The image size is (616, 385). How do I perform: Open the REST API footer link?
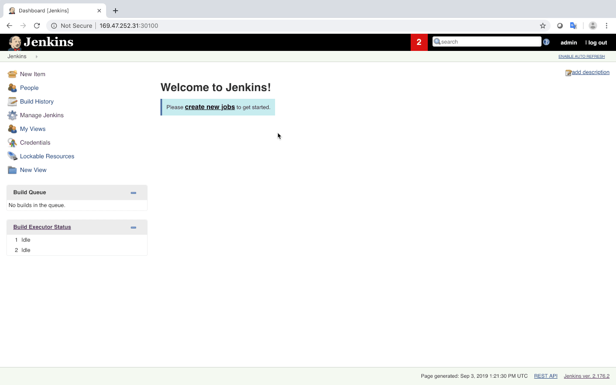[545, 376]
